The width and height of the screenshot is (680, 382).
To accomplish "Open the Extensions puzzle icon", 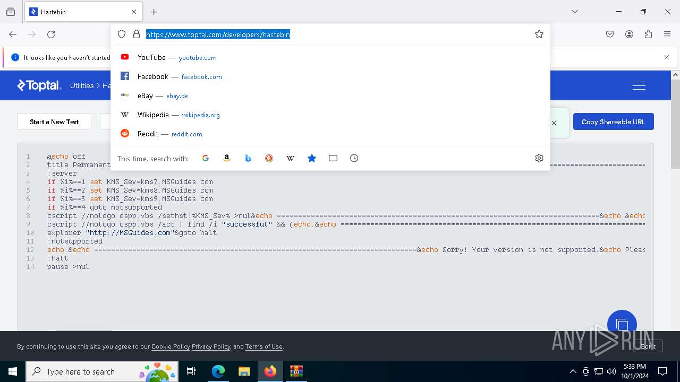I will click(648, 34).
